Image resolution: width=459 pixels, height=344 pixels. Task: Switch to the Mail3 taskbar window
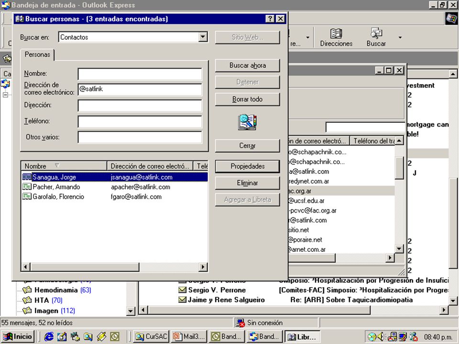coord(189,337)
